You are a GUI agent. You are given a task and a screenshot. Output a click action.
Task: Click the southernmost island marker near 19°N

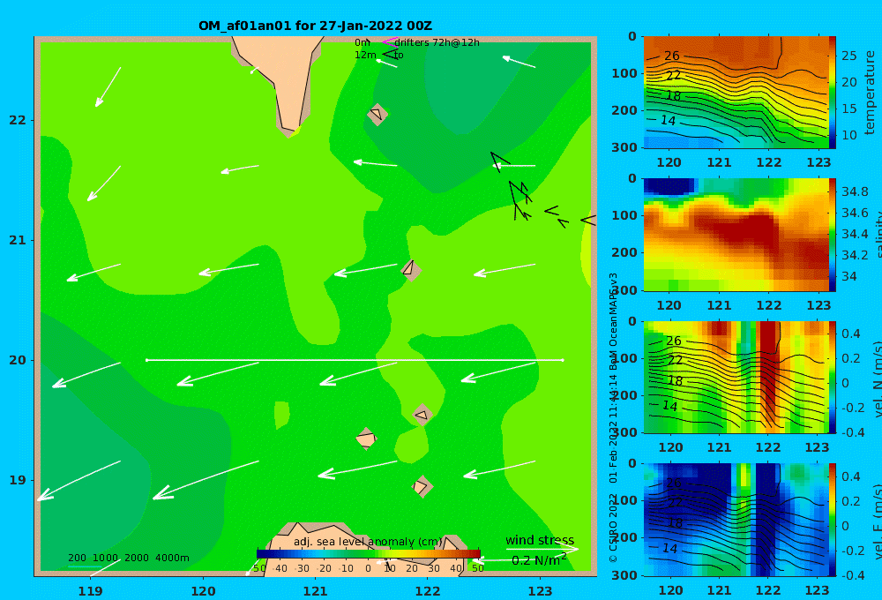tap(422, 486)
